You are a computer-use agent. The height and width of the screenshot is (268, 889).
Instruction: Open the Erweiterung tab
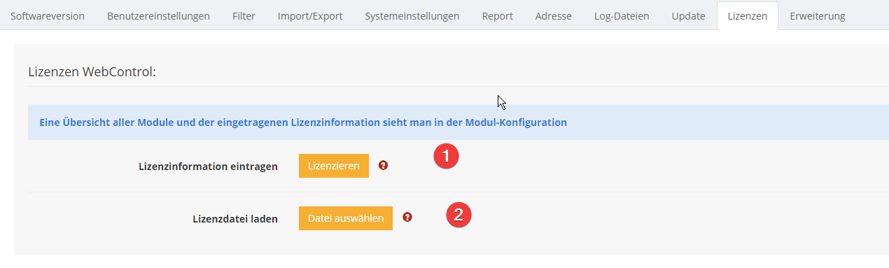(817, 15)
